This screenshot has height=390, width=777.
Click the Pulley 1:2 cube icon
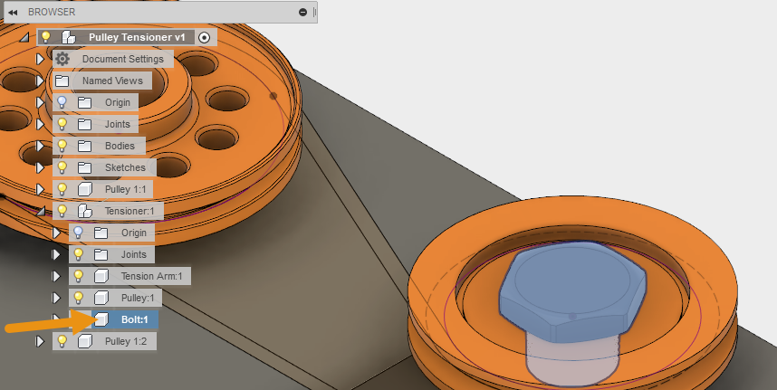pyautogui.click(x=85, y=341)
